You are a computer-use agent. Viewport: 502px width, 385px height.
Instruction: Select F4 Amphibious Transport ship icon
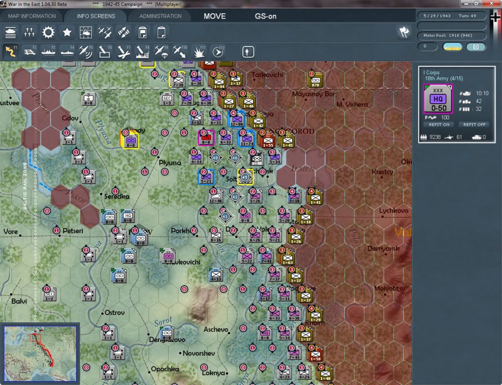tap(67, 52)
